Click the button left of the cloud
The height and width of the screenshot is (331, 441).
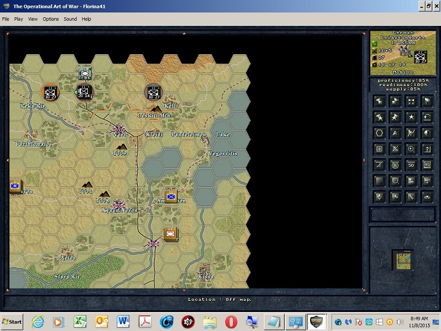point(411,197)
